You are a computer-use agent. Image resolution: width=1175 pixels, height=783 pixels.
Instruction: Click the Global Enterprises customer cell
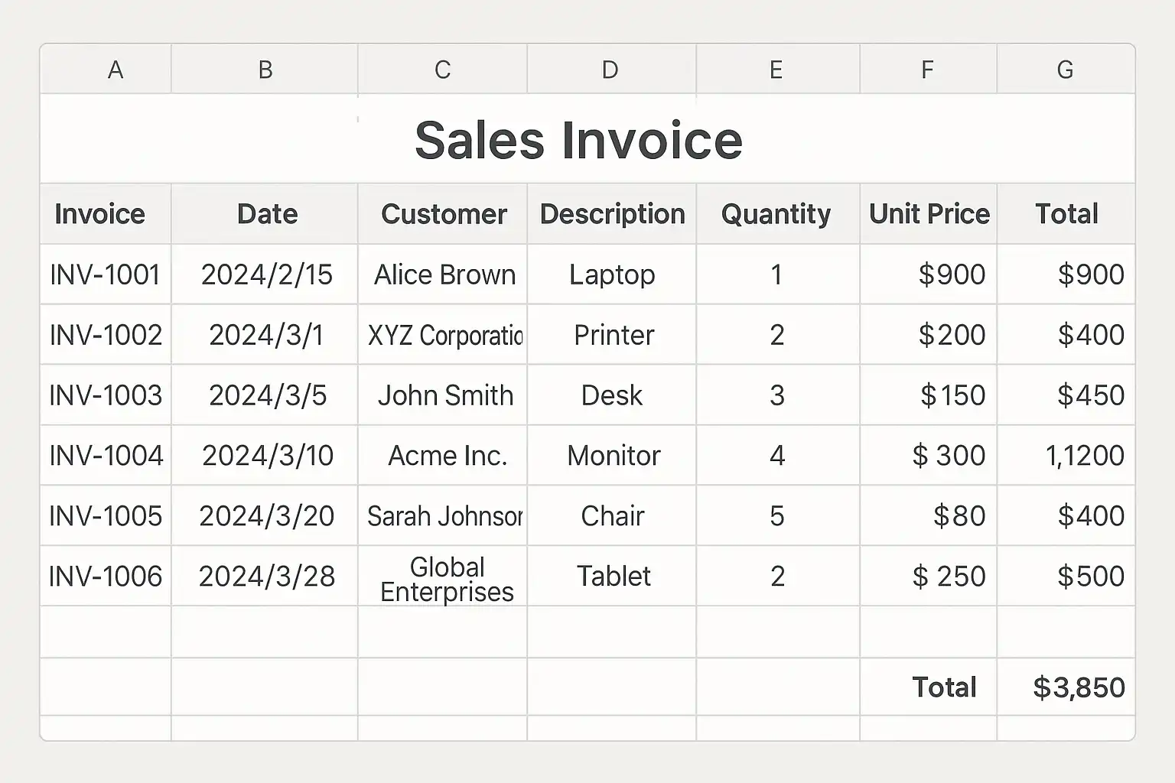[447, 579]
